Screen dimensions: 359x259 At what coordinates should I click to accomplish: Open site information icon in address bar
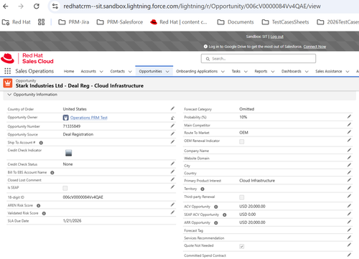pos(55,6)
